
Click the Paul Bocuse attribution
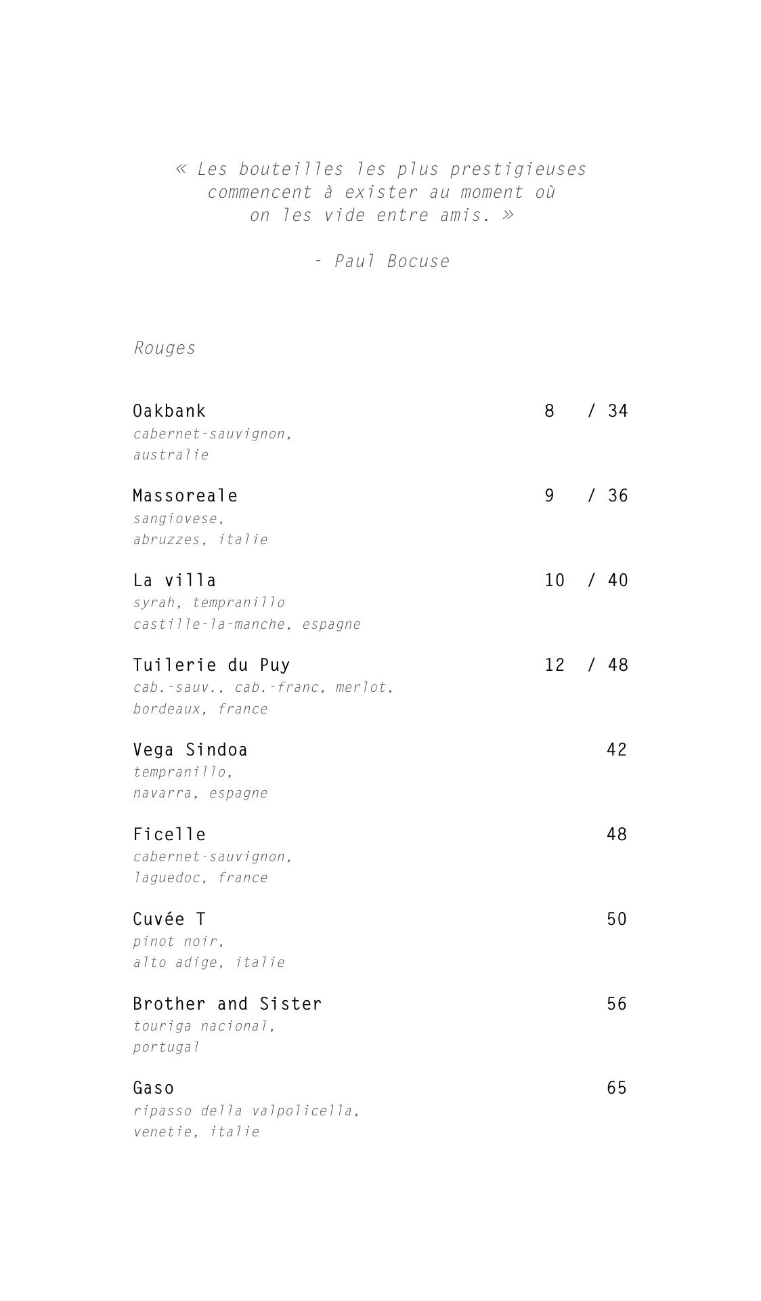382,261
